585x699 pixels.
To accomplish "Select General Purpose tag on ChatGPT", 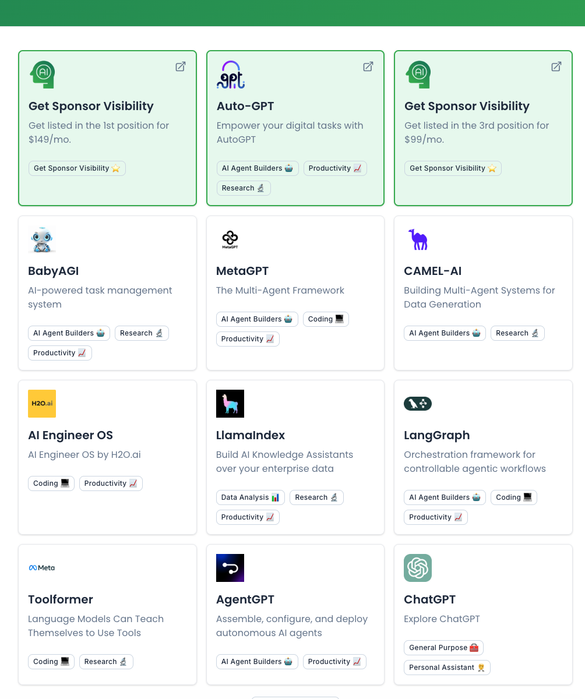I will coord(443,648).
